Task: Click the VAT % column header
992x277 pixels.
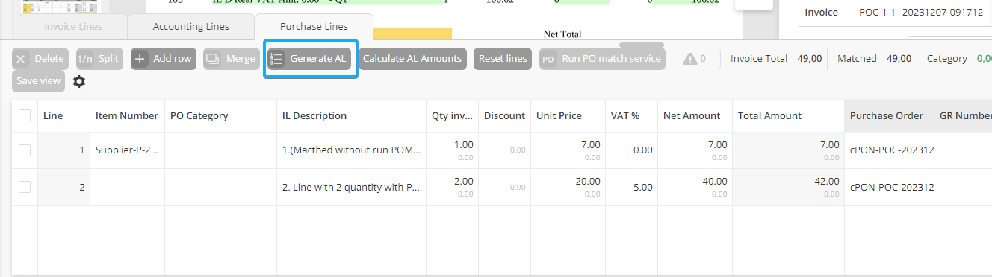Action: point(631,115)
